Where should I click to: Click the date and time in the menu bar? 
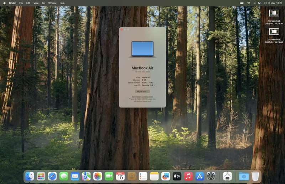click(273, 3)
